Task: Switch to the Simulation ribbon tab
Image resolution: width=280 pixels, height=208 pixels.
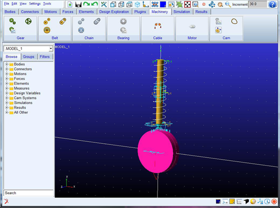Action: click(181, 12)
